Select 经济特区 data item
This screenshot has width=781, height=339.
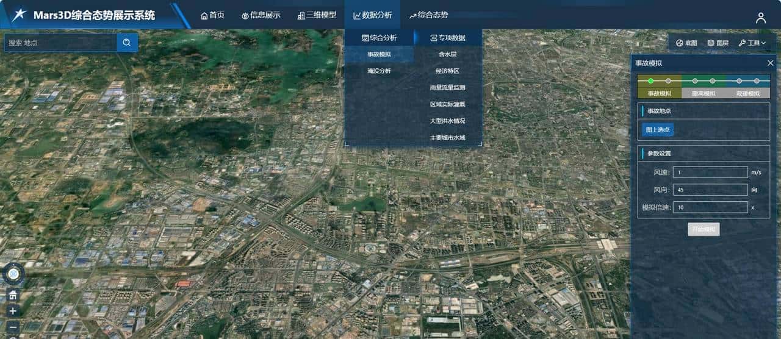click(448, 71)
